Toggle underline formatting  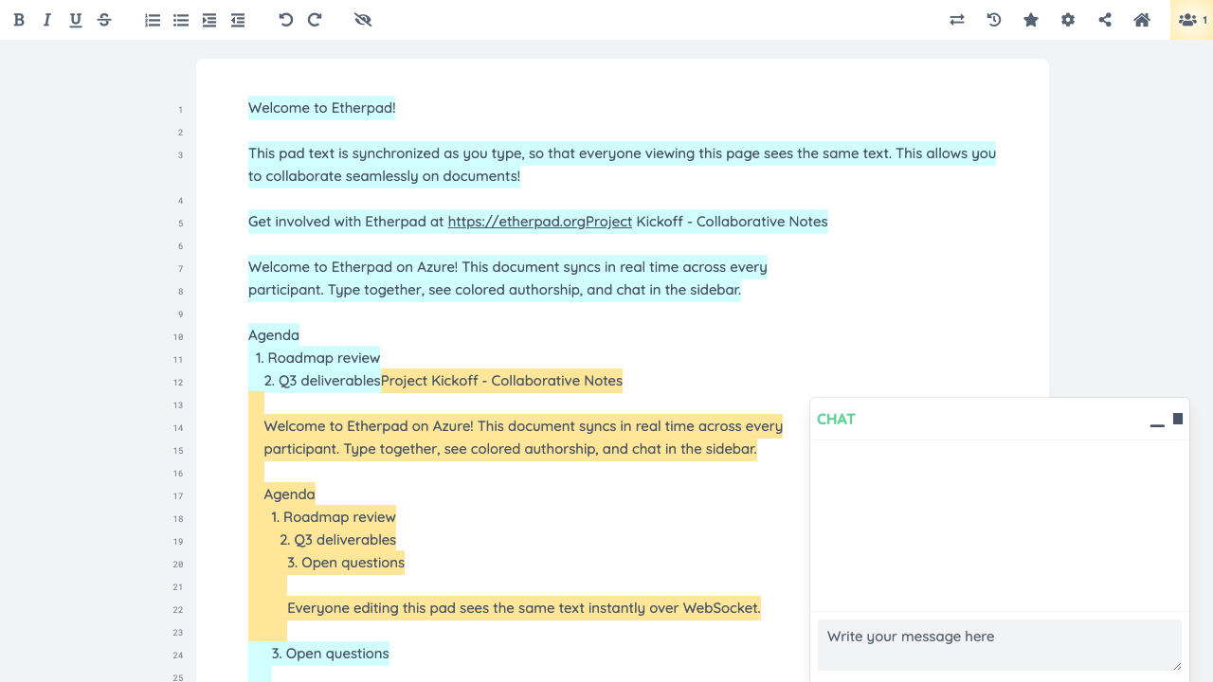76,20
